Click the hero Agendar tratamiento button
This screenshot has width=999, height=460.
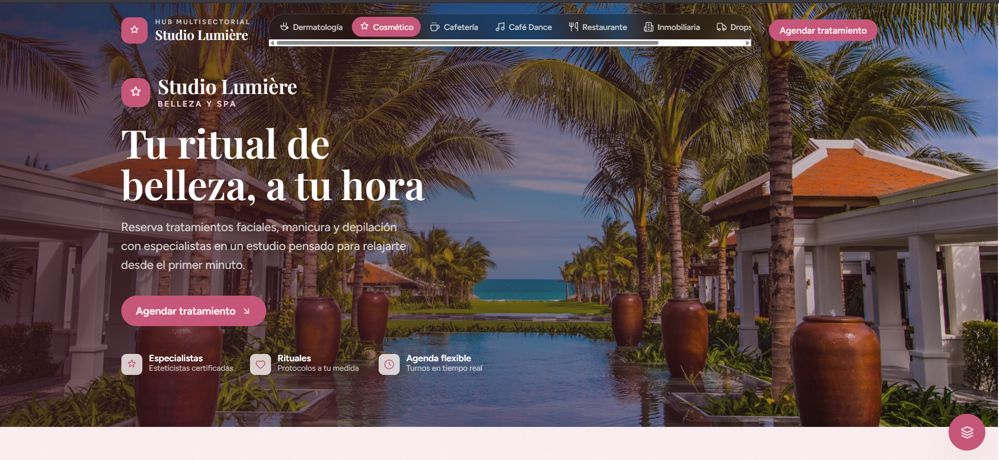[193, 311]
